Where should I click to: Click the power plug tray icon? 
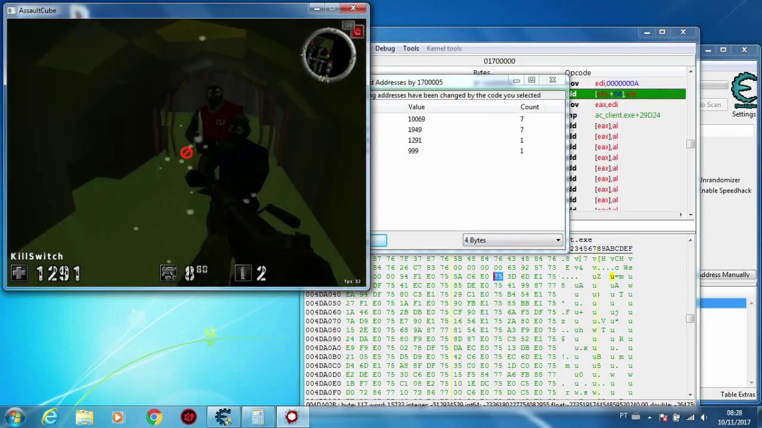coord(676,417)
